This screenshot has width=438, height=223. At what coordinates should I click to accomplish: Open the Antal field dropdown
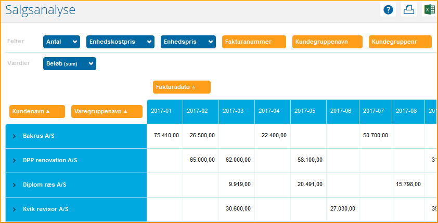pos(75,42)
